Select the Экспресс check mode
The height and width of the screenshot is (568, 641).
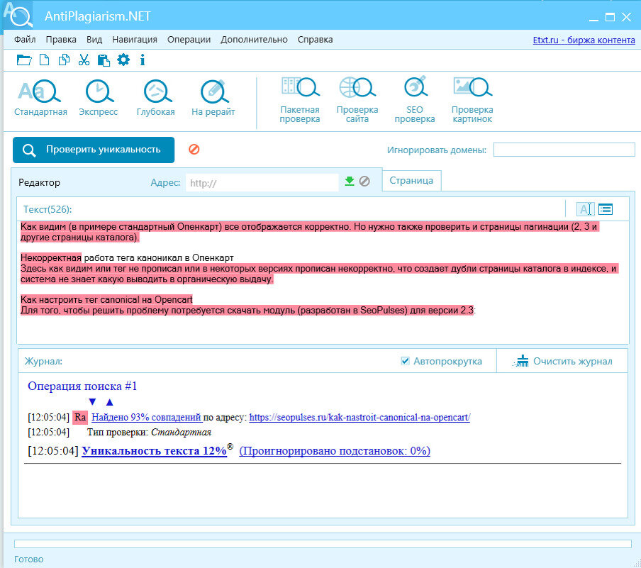point(98,98)
